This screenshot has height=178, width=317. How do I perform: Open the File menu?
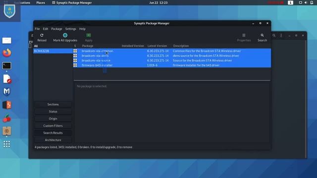pyautogui.click(x=37, y=29)
